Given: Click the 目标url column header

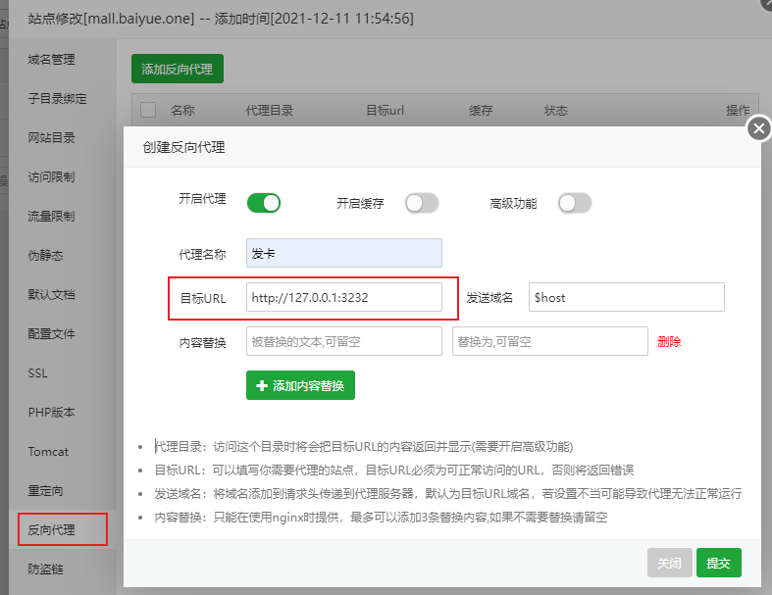Looking at the screenshot, I should click(x=385, y=110).
